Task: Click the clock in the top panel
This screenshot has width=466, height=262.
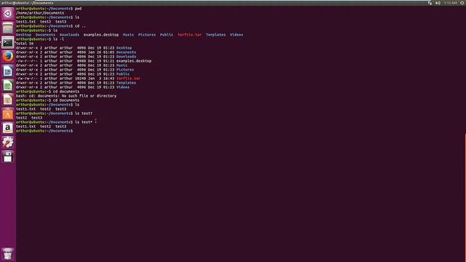Action: [451, 3]
